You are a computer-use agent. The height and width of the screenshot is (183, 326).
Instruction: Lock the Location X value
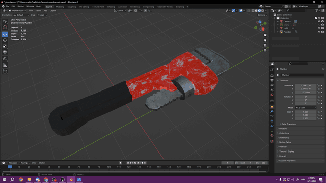point(318,85)
